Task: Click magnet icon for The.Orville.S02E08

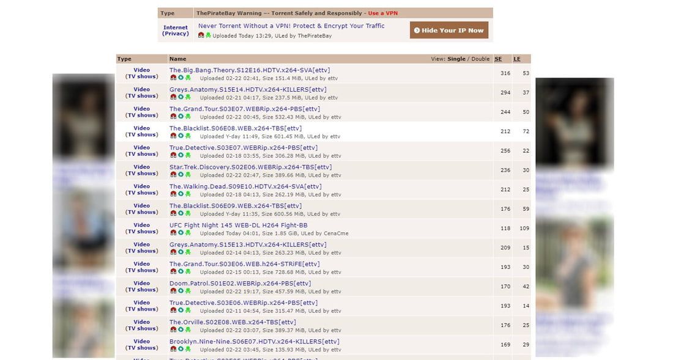Action: click(x=173, y=329)
